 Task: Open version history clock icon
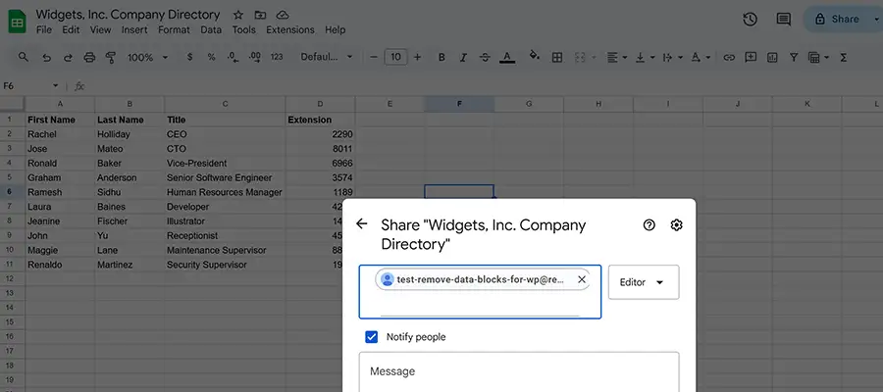(750, 20)
